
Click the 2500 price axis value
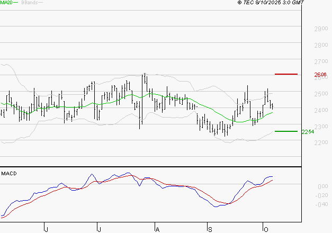(321, 94)
